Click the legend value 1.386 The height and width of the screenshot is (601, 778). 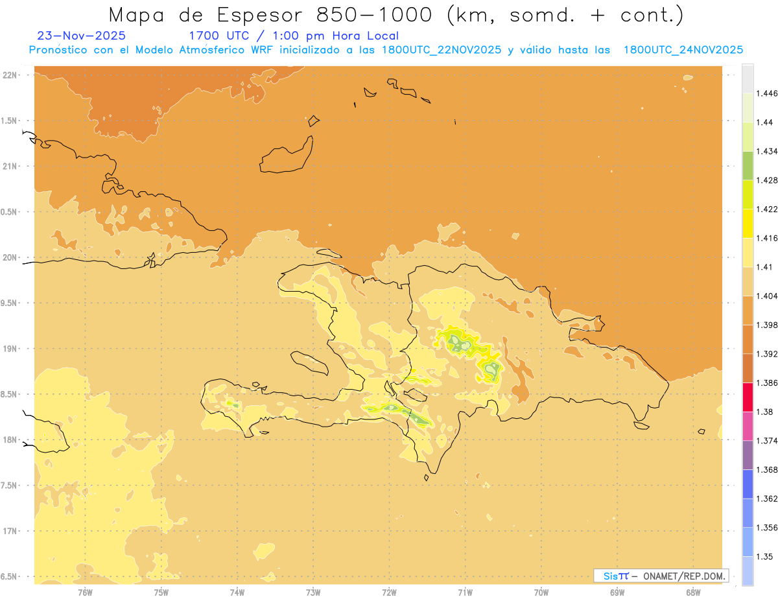coord(767,383)
